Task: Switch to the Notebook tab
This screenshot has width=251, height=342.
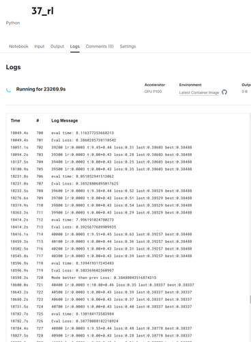Action: pyautogui.click(x=18, y=47)
